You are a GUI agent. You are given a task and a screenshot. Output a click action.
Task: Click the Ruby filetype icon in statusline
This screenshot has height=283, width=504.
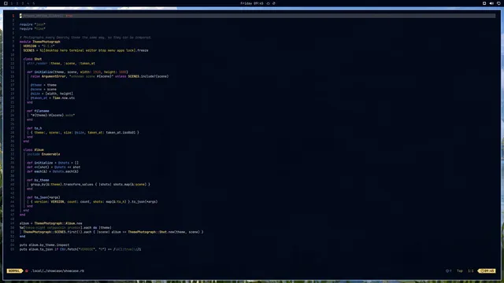27,270
